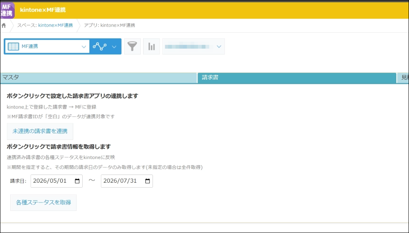
Task: Click the note starting ※期間を指定すると
Action: (105, 167)
